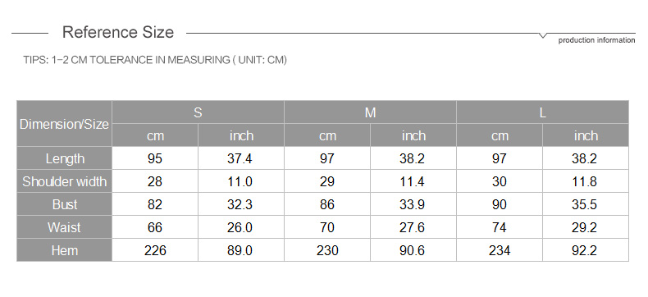This screenshot has width=648, height=297.
Task: Select the L size column header
Action: [543, 112]
